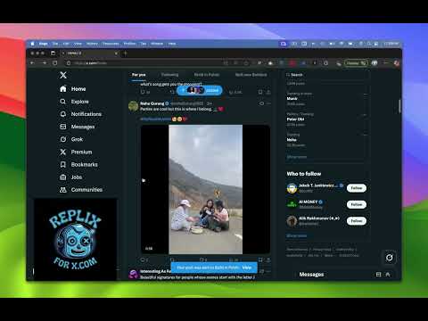Screen dimensions: 428x321
Task: Click the browser back arrow
Action: tap(33, 63)
